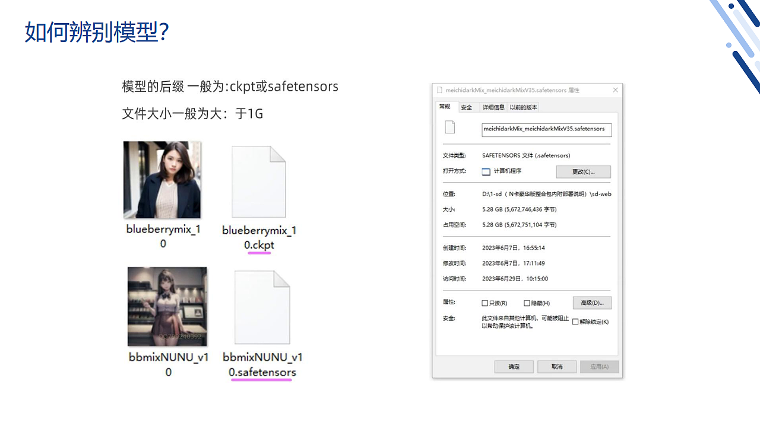The width and height of the screenshot is (760, 427).
Task: Switch to the 安全 tab
Action: tap(467, 107)
